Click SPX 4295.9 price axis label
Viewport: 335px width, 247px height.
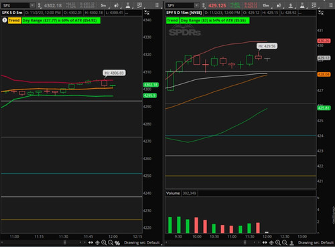[x=150, y=95]
